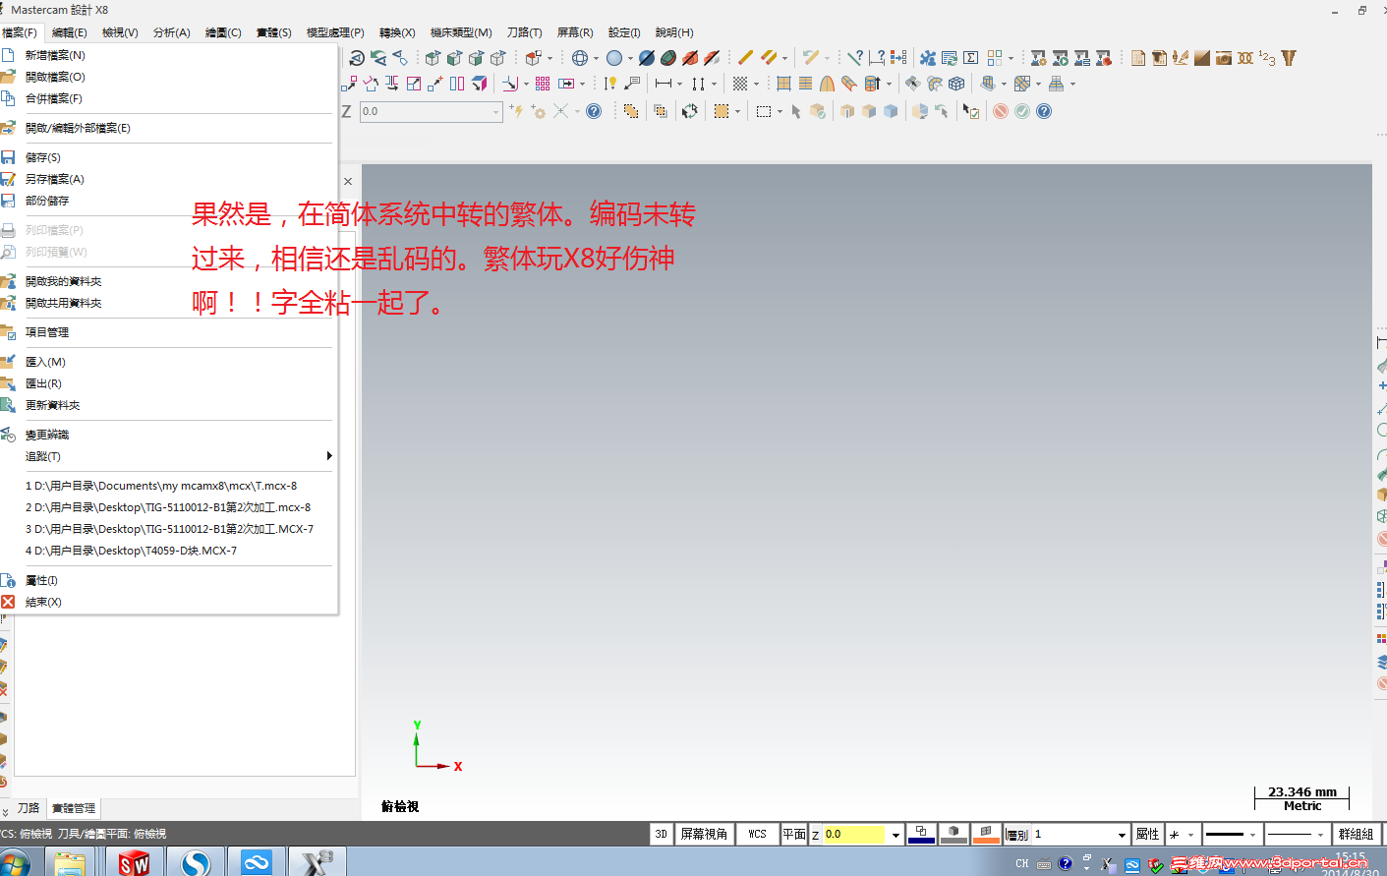This screenshot has height=876, width=1387.
Task: Click the arrow select cursor icon
Action: [796, 111]
